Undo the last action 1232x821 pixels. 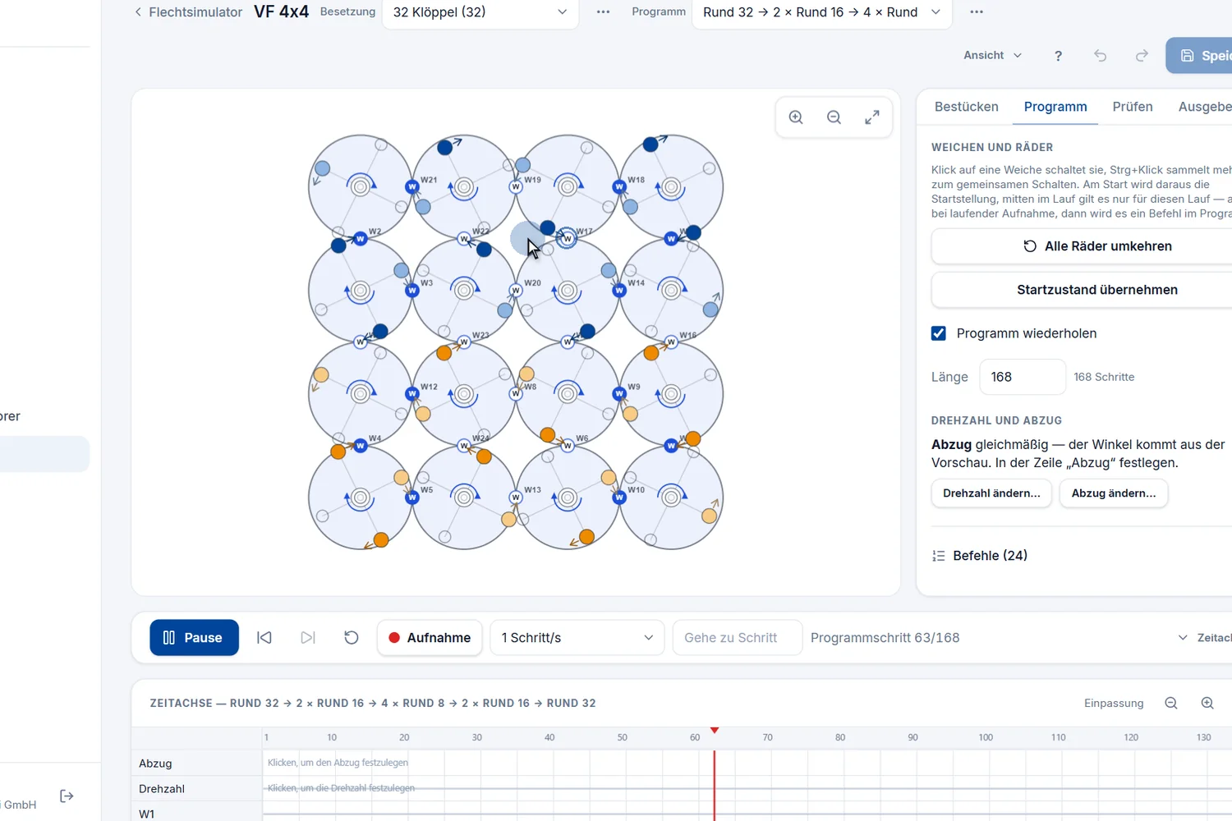tap(1101, 56)
